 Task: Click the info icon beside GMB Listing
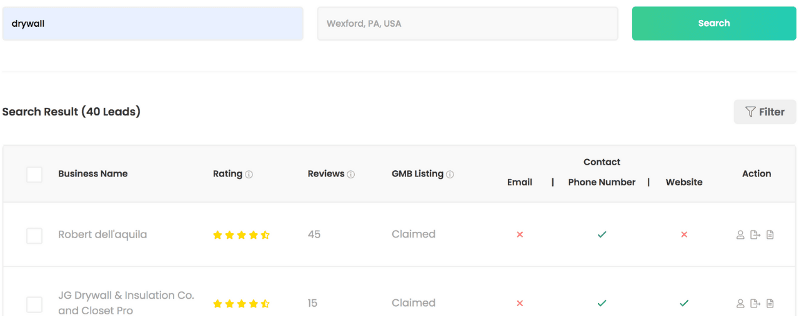450,175
